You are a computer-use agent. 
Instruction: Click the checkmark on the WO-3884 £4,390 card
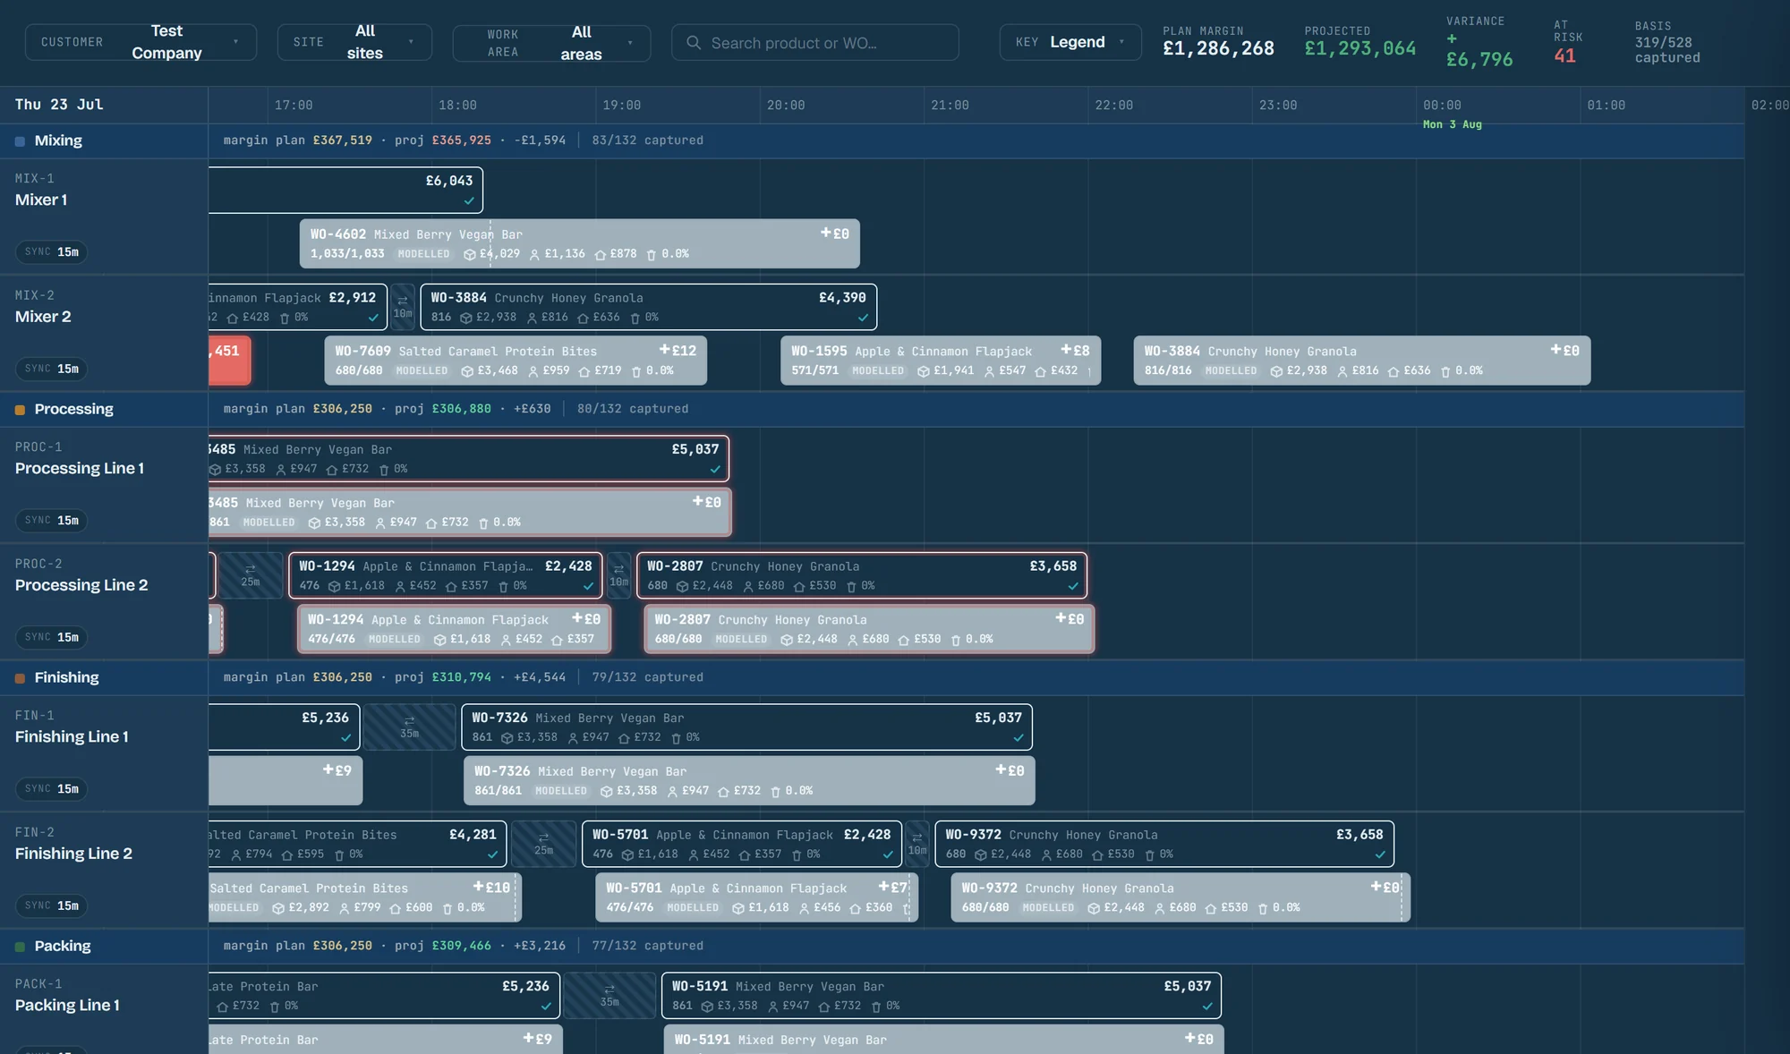point(863,318)
